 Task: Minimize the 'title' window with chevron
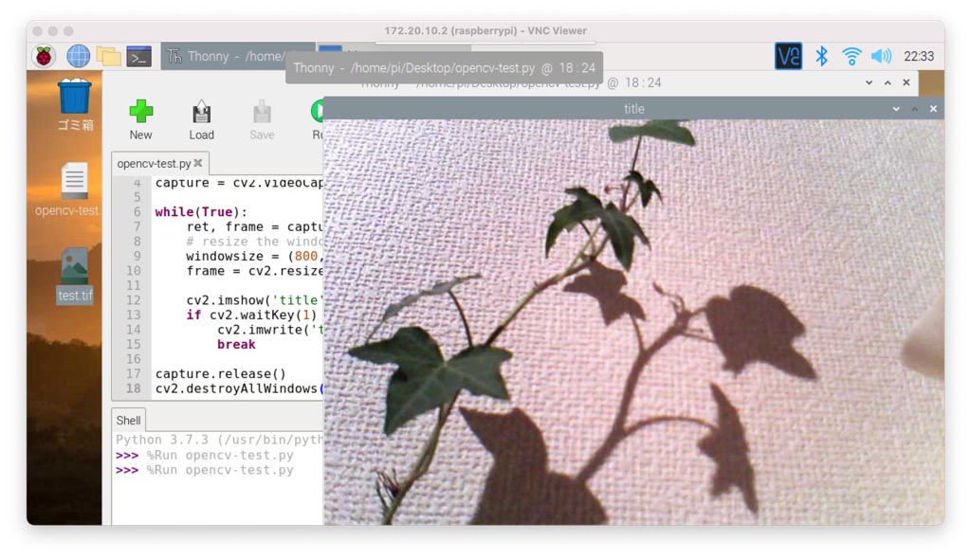896,109
